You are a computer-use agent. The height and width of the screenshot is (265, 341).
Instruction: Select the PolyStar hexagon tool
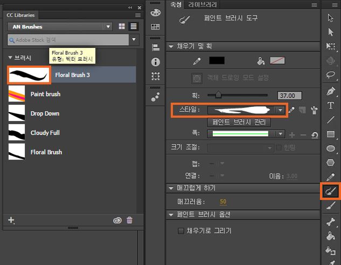[x=331, y=162]
